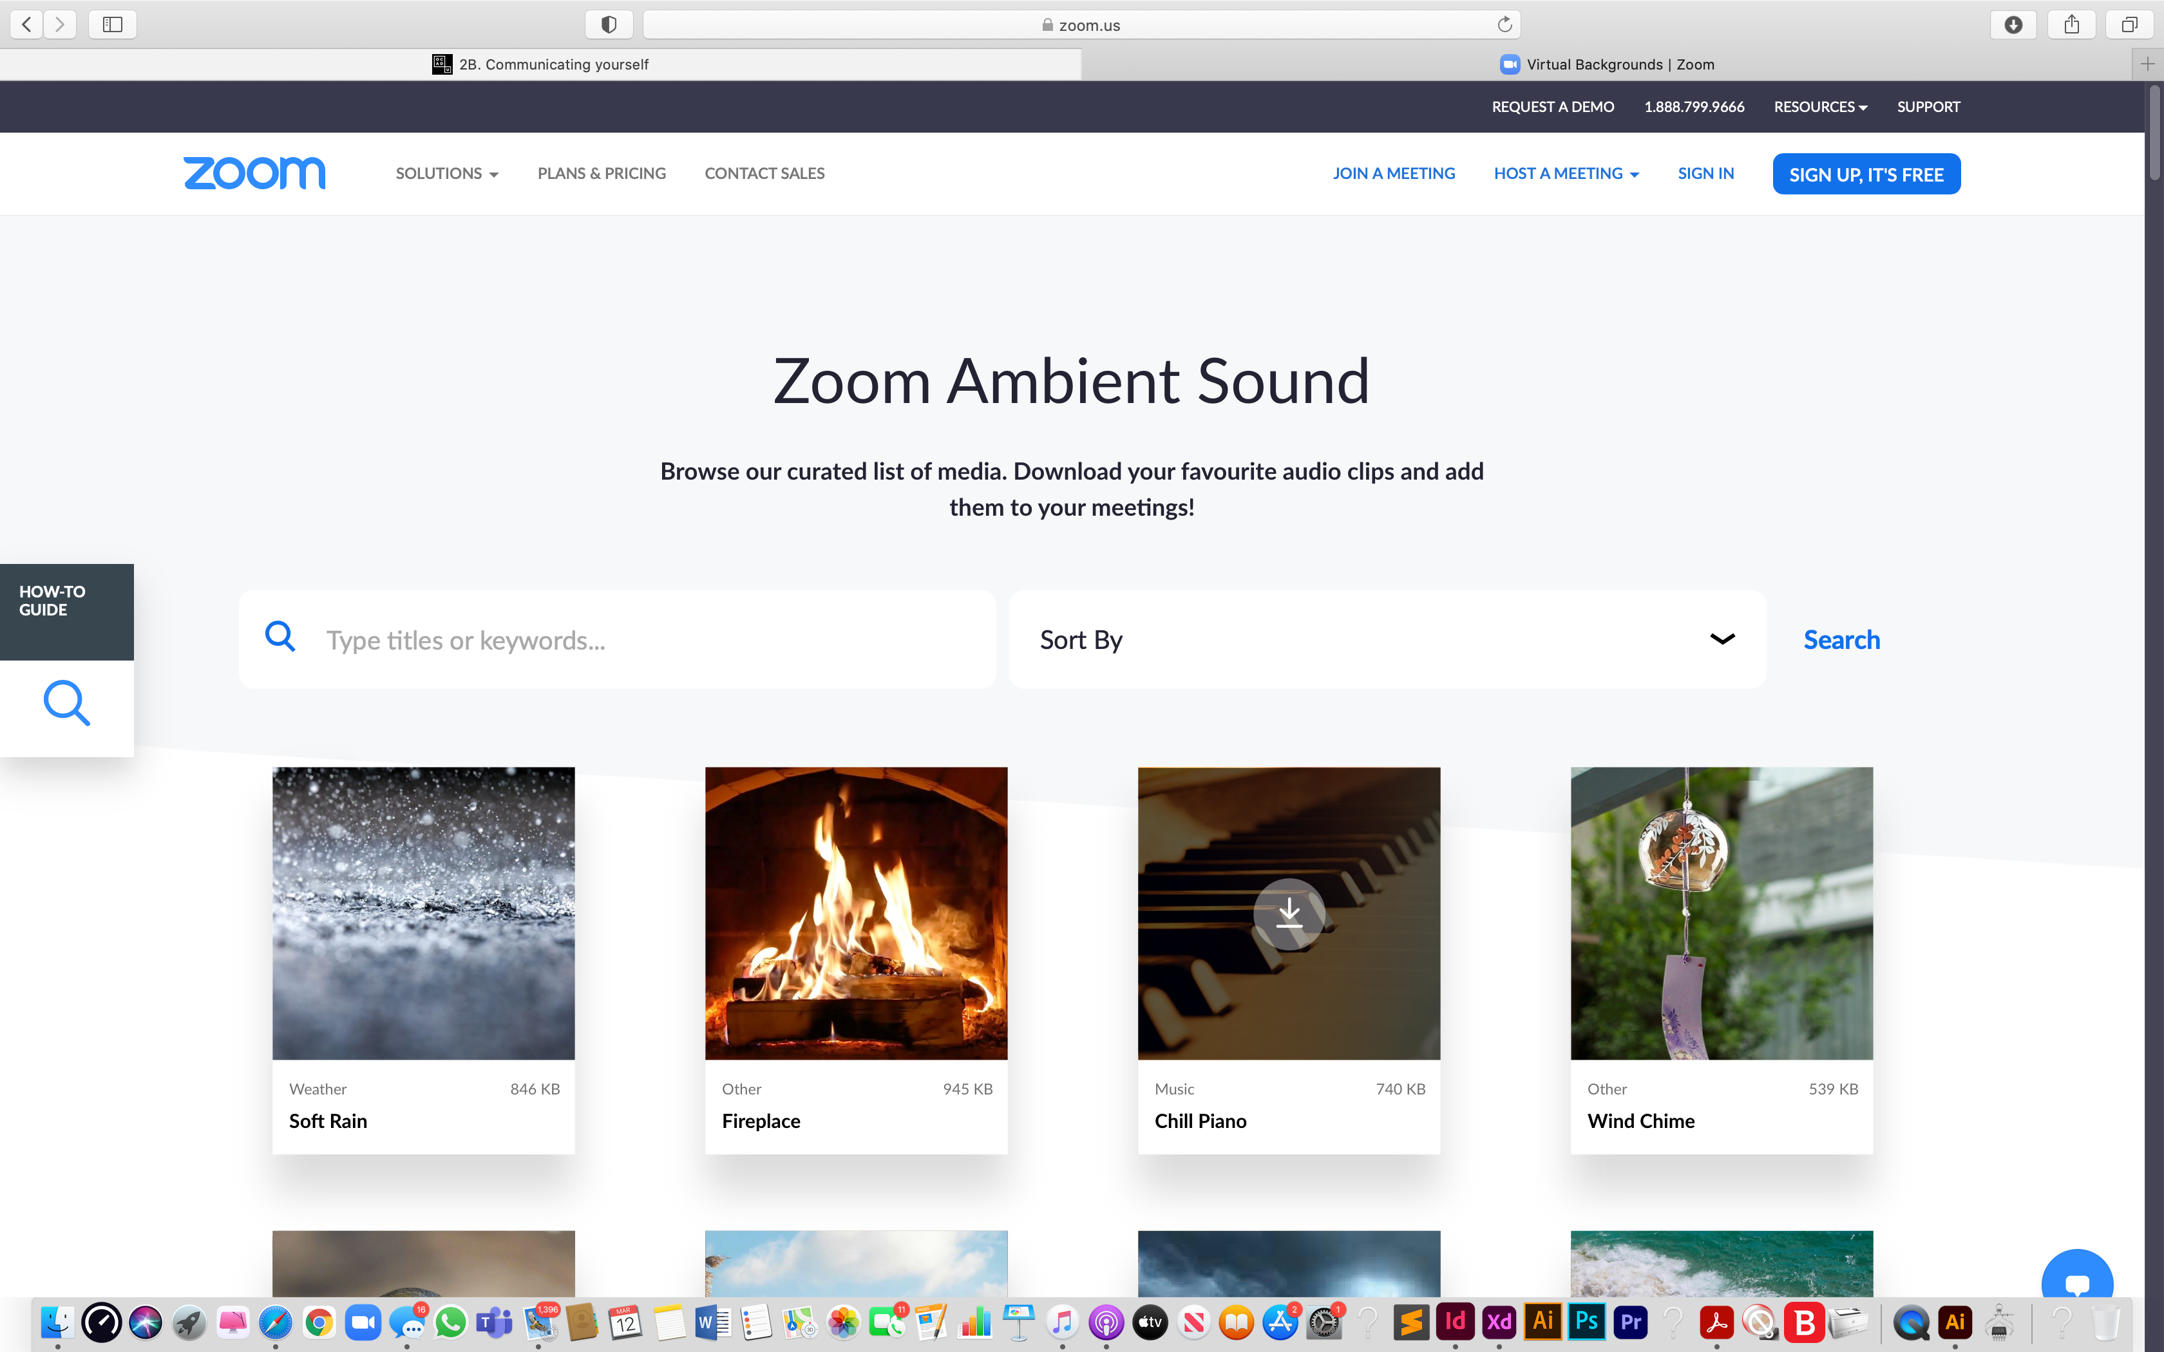The height and width of the screenshot is (1352, 2164).
Task: Click the Share icon in toolbar
Action: (x=2071, y=24)
